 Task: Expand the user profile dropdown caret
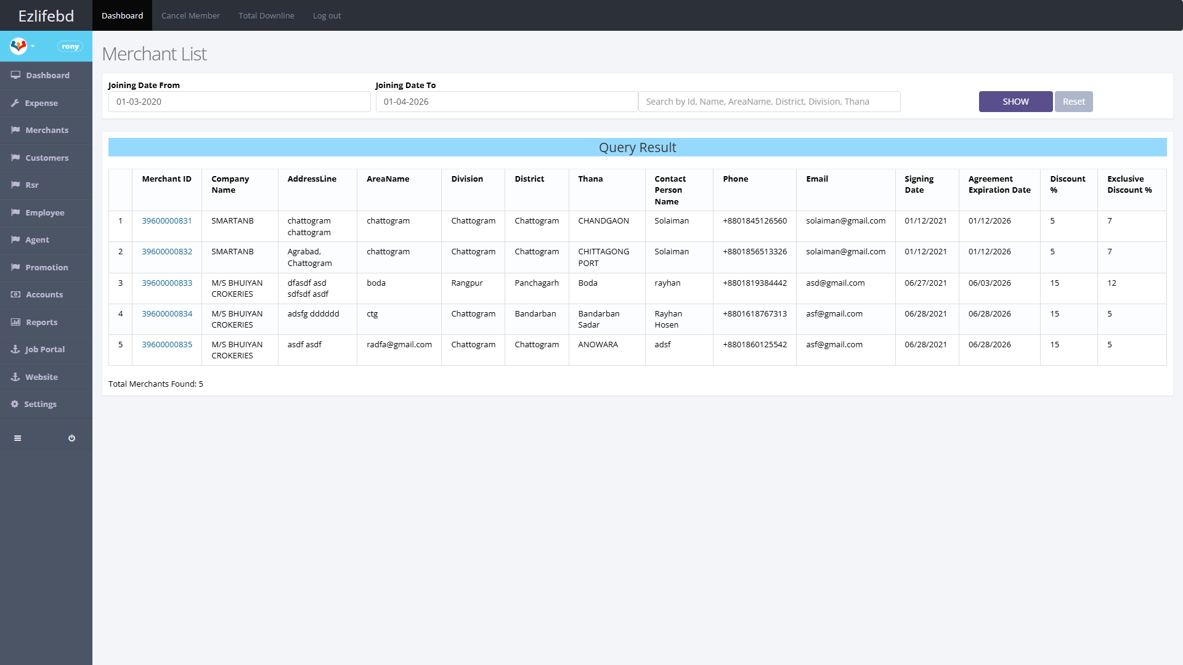33,46
